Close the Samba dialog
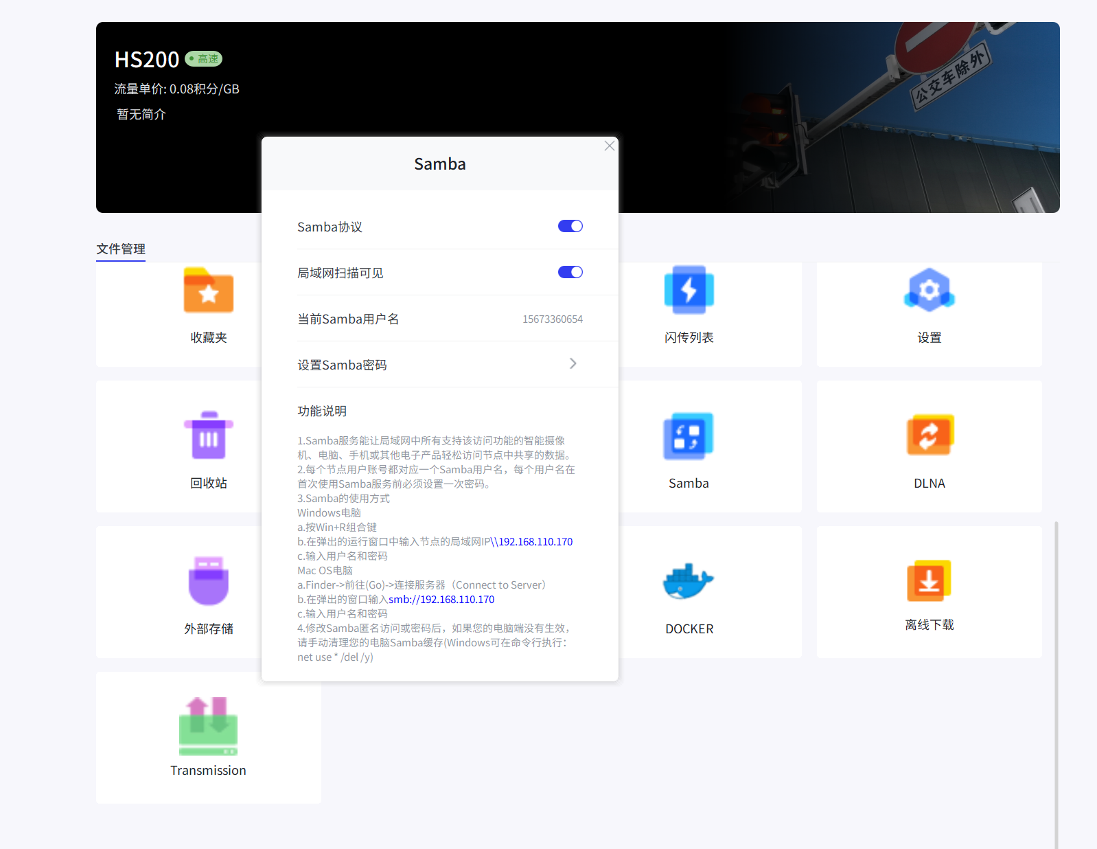 pos(609,146)
